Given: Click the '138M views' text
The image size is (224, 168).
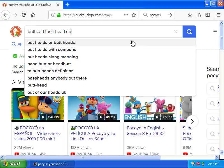Looking at the screenshot, I should pos(80,148).
